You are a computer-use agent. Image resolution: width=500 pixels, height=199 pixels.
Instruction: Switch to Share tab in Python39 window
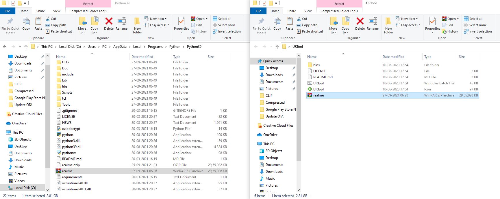point(40,11)
